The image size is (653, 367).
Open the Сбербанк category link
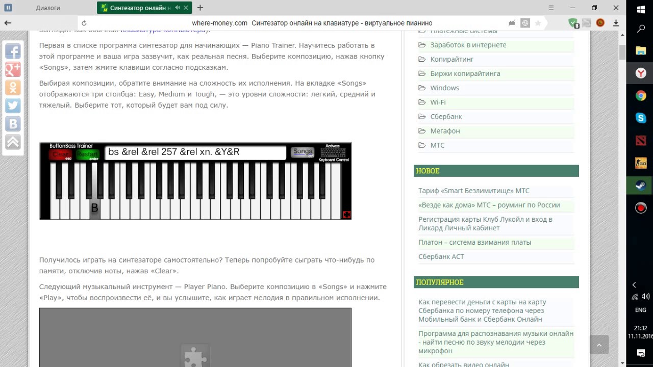click(x=446, y=116)
